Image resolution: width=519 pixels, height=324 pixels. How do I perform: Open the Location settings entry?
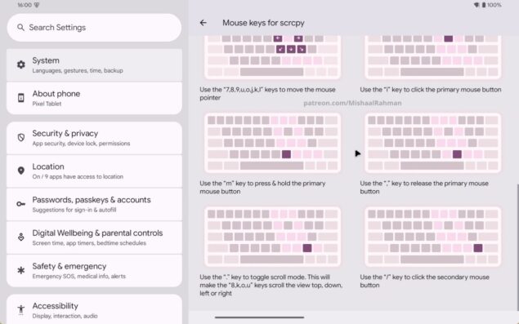94,171
